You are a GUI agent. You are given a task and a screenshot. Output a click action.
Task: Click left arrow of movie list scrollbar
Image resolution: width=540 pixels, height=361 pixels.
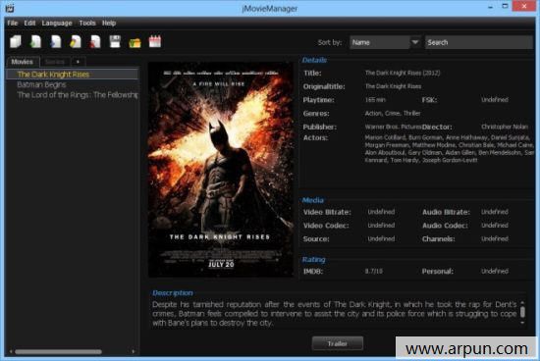11,352
